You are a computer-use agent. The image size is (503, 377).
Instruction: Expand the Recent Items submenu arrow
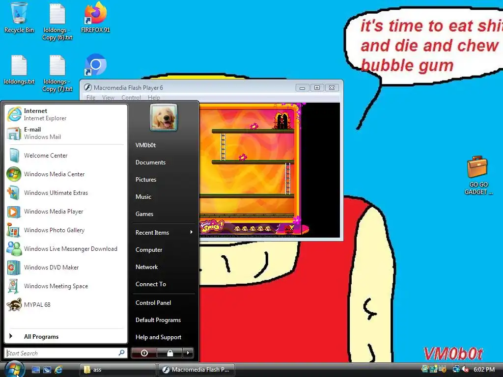(191, 232)
